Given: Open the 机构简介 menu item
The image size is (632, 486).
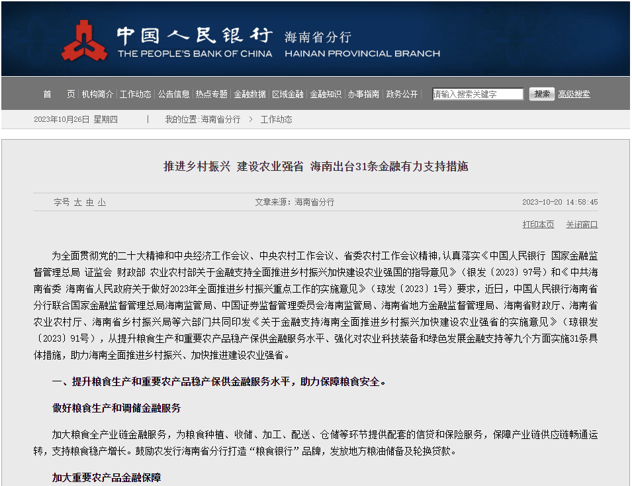Looking at the screenshot, I should [97, 94].
